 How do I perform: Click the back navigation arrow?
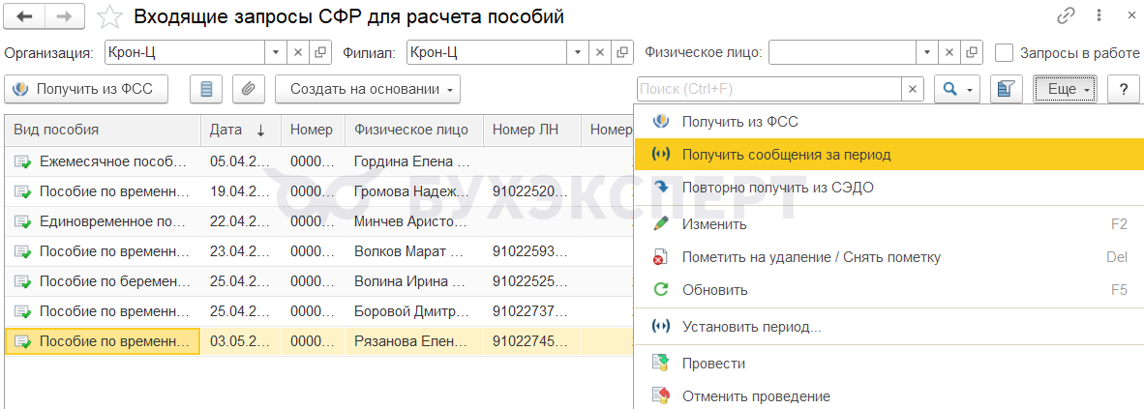pyautogui.click(x=25, y=16)
